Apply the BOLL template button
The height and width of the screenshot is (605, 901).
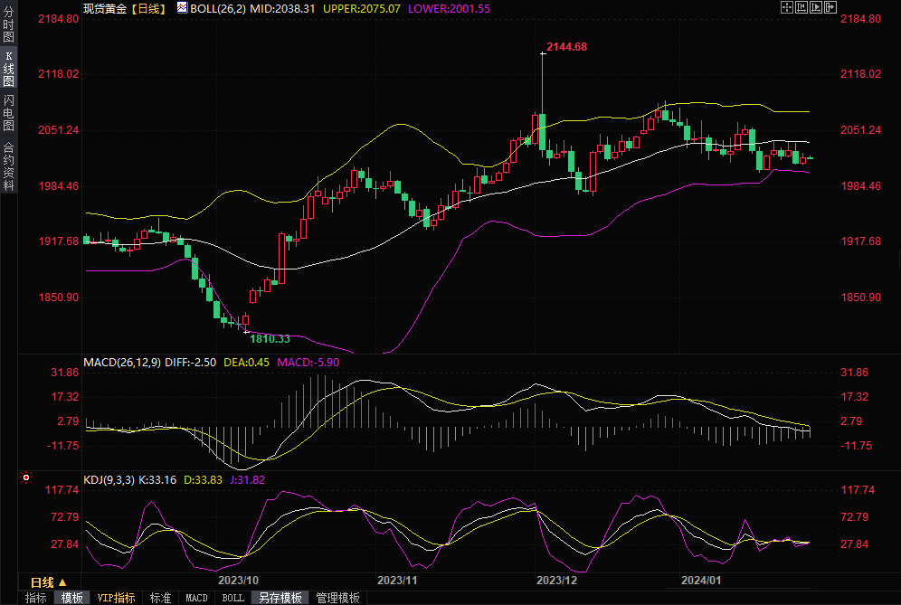pyautogui.click(x=232, y=598)
